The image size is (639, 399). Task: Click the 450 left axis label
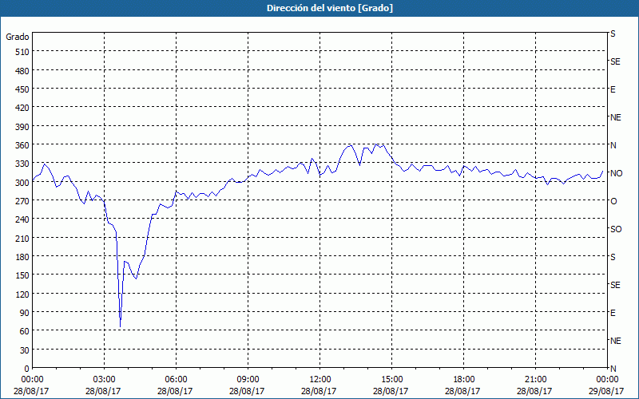click(23, 89)
